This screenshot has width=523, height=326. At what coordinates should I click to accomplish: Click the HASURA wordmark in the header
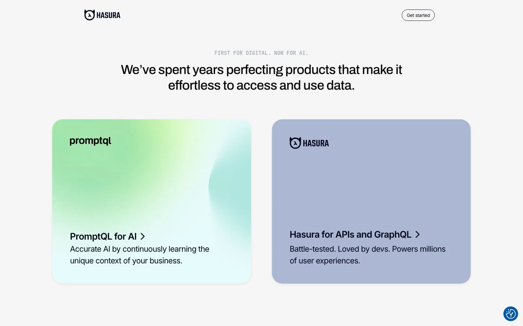[109, 15]
